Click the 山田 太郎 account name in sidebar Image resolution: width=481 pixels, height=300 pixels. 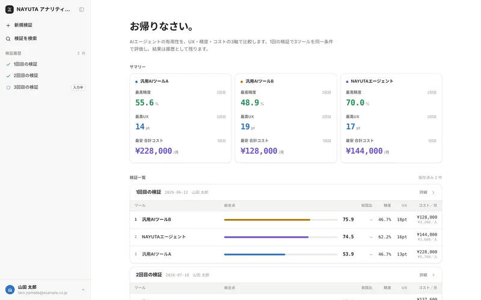[27, 287]
